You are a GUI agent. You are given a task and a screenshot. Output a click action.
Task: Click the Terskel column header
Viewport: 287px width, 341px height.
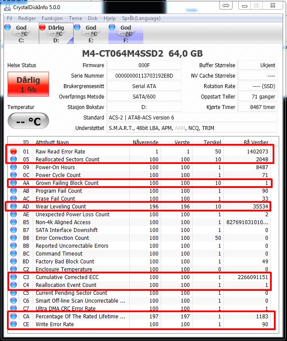tap(212, 143)
